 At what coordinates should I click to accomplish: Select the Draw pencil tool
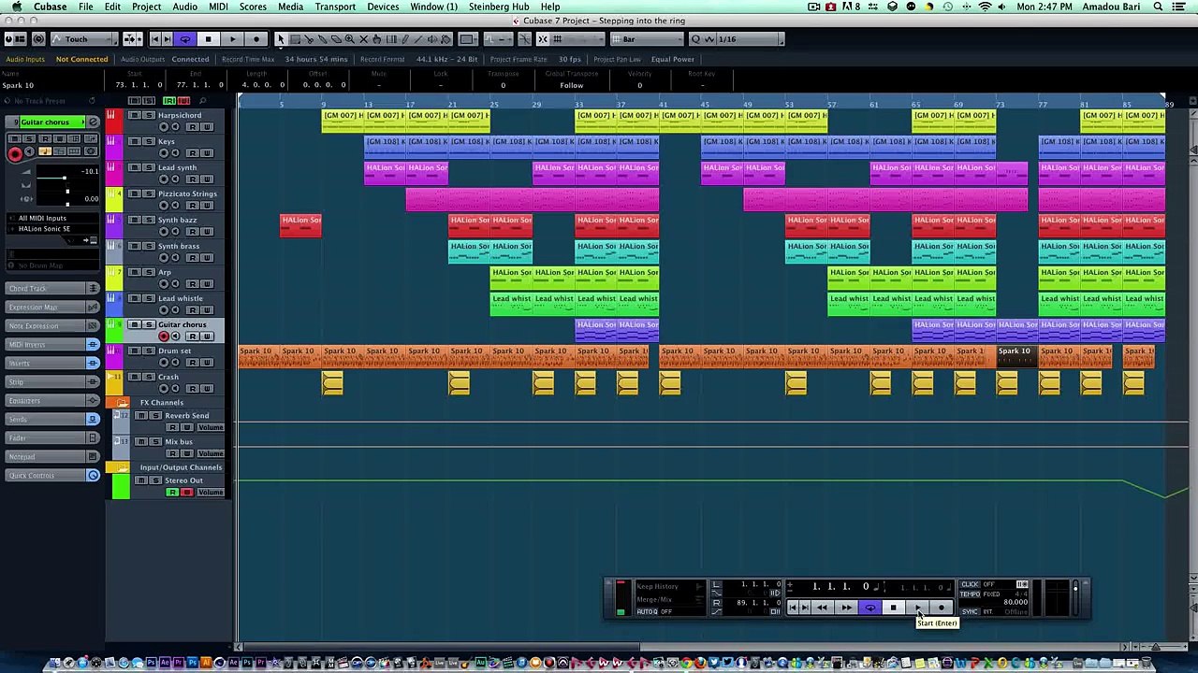pos(404,39)
